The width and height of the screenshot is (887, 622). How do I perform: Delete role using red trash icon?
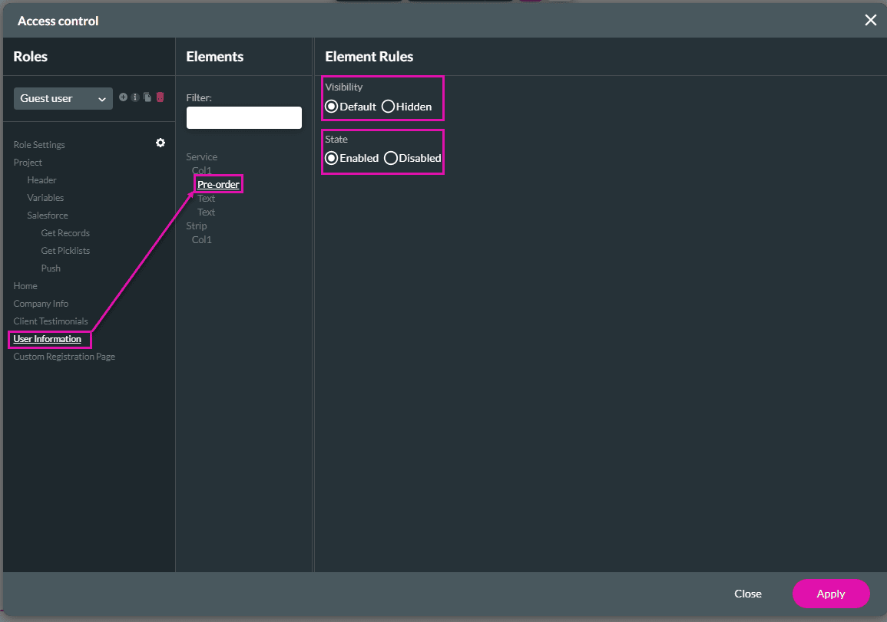tap(160, 97)
